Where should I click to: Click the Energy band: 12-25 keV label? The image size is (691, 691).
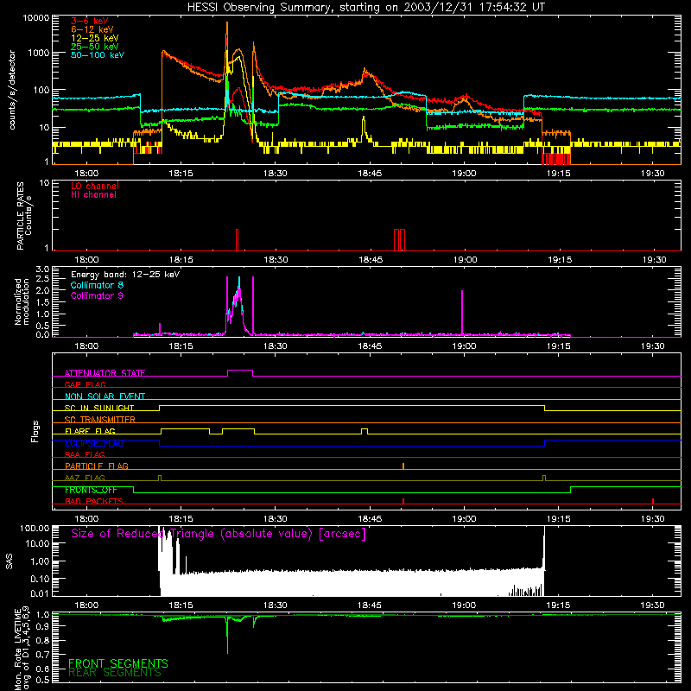coord(125,275)
